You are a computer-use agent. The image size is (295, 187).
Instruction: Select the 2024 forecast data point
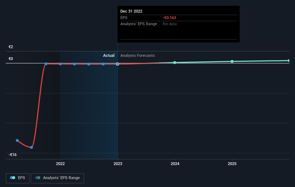(175, 63)
